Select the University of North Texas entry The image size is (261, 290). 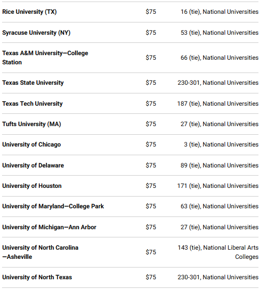pos(37,277)
